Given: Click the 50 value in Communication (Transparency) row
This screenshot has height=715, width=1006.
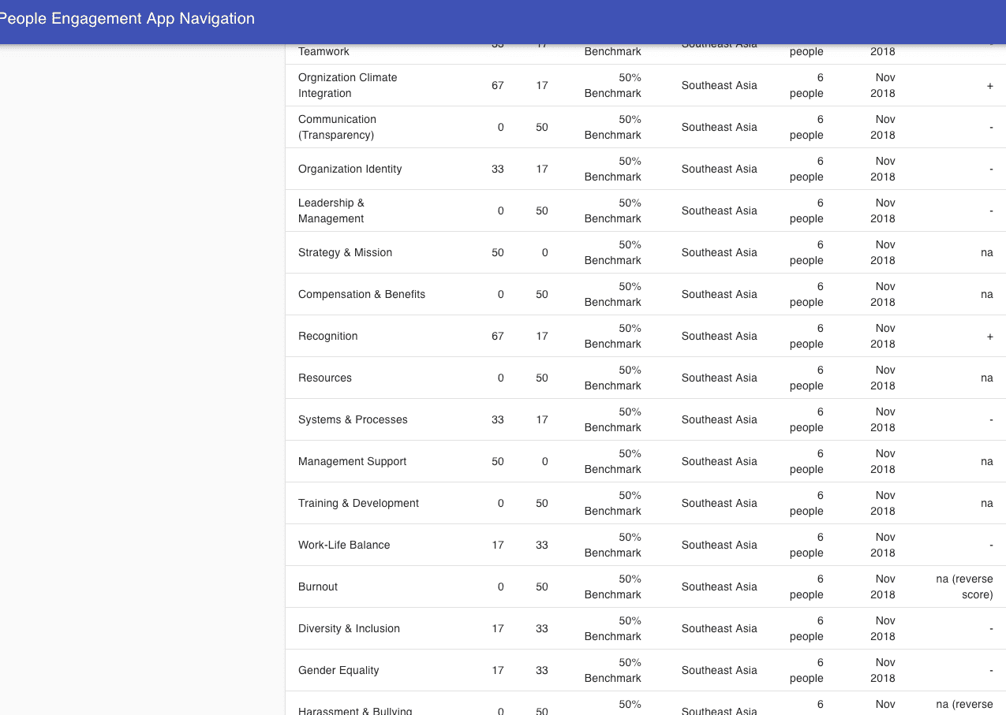Looking at the screenshot, I should point(542,127).
